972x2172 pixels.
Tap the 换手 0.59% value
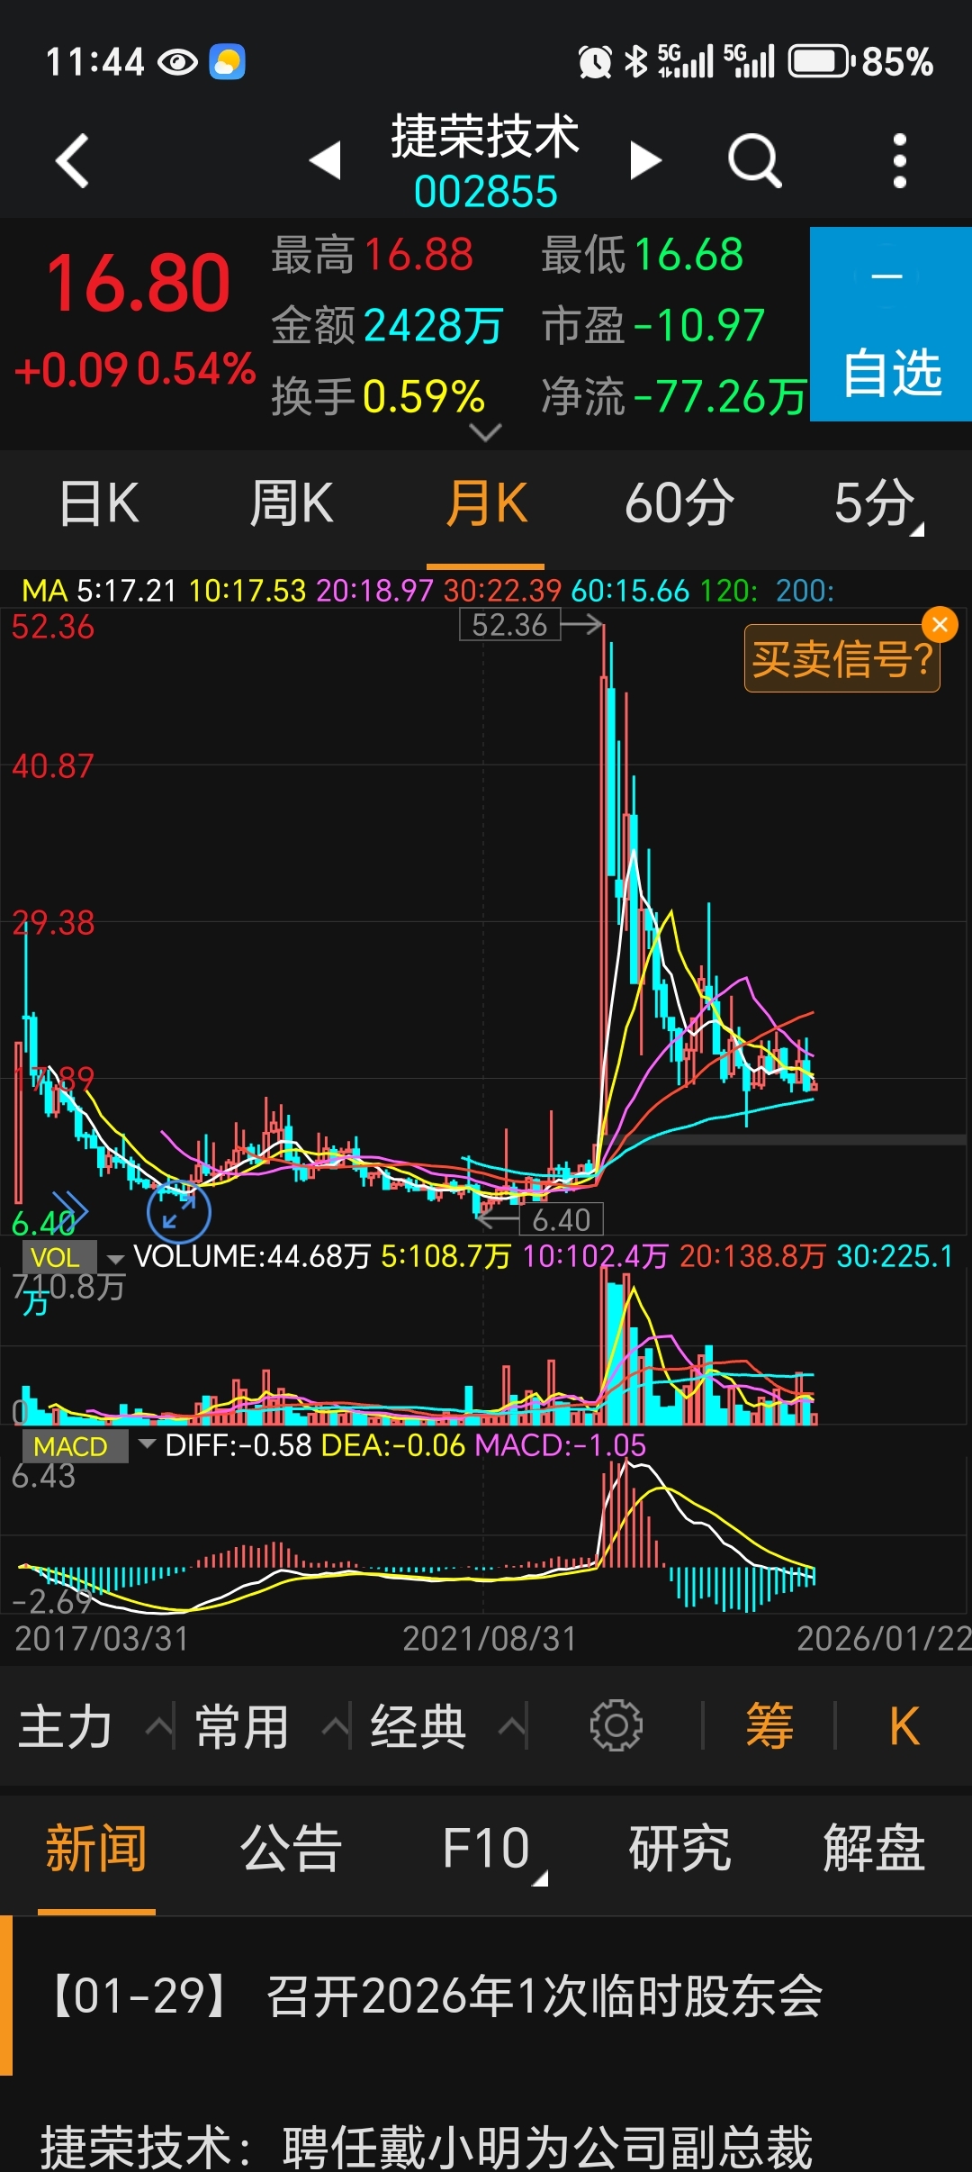coord(423,396)
